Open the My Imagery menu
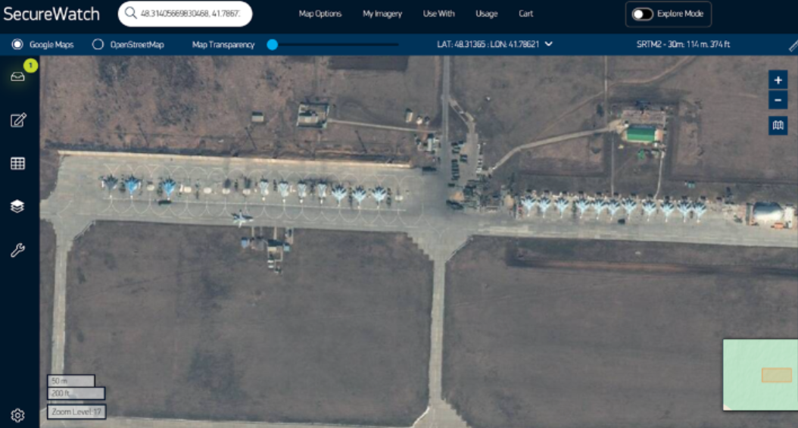Viewport: 798px width, 428px height. [382, 14]
